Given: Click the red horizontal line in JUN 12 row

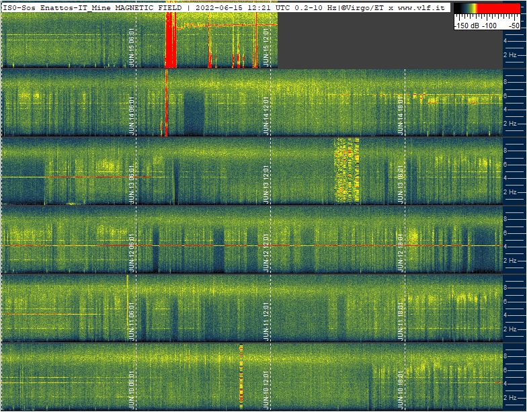Looking at the screenshot, I should point(202,245).
